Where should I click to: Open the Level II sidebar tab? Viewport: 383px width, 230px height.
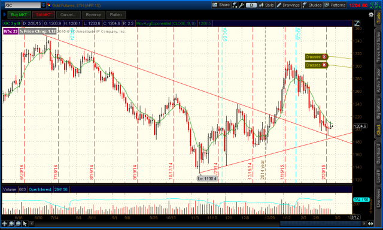point(378,176)
